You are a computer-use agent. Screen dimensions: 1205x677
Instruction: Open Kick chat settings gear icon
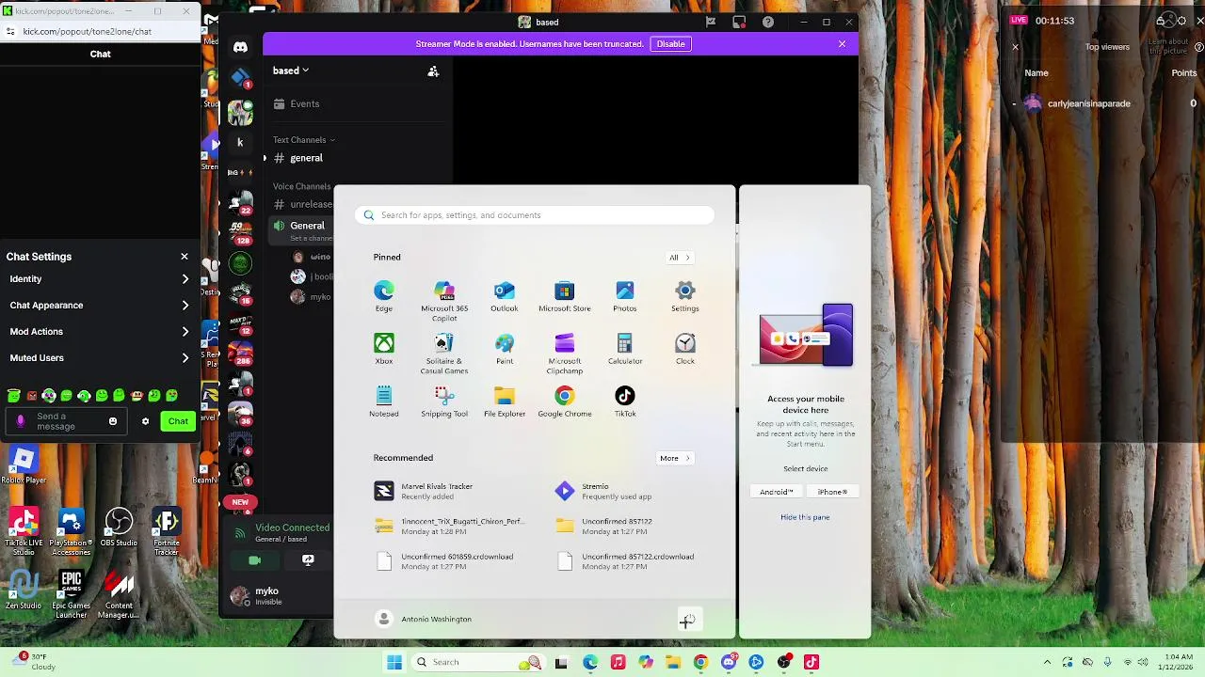pyautogui.click(x=145, y=421)
